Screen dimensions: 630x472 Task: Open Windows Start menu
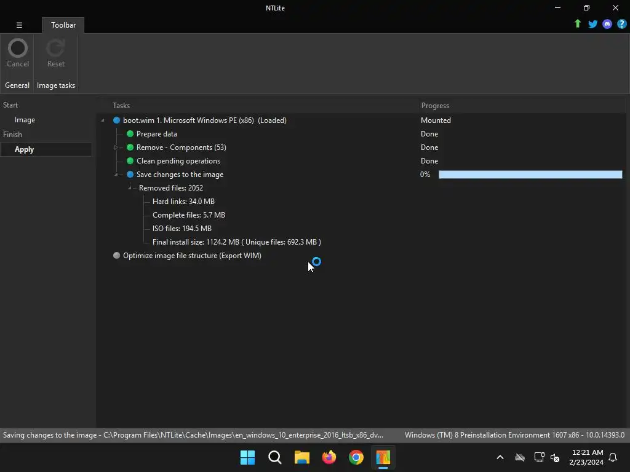pyautogui.click(x=247, y=457)
